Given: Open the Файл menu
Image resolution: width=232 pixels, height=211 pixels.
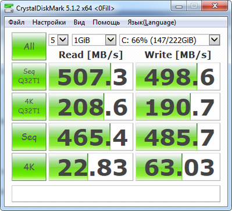Looking at the screenshot, I should (16, 23).
